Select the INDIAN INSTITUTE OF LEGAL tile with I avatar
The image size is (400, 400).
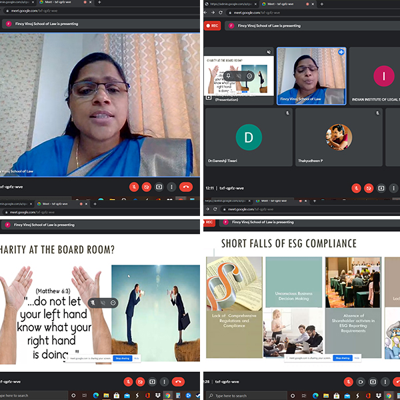375,76
